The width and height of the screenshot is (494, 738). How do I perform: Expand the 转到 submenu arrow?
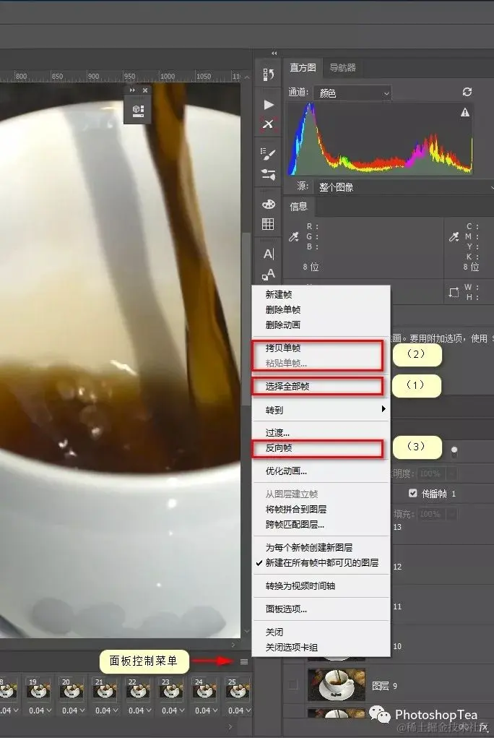click(383, 409)
